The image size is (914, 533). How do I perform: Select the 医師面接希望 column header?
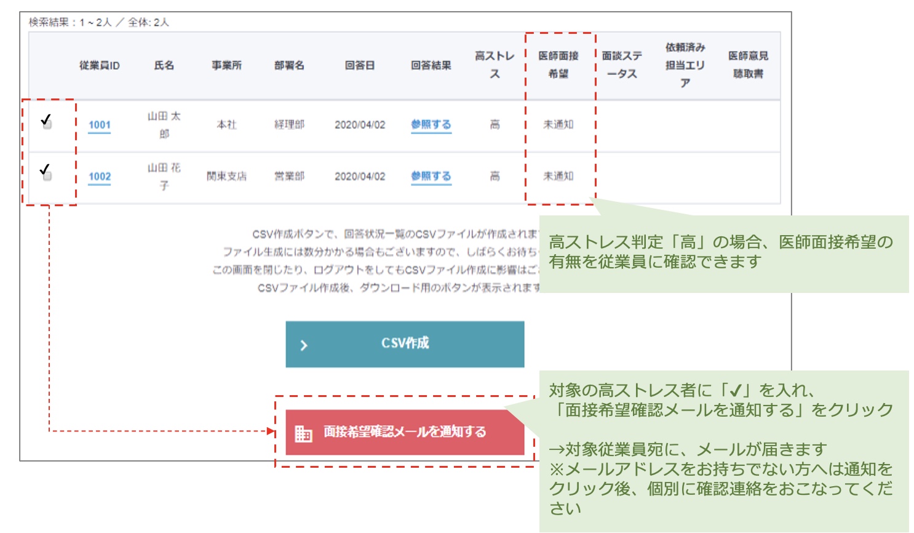click(558, 65)
